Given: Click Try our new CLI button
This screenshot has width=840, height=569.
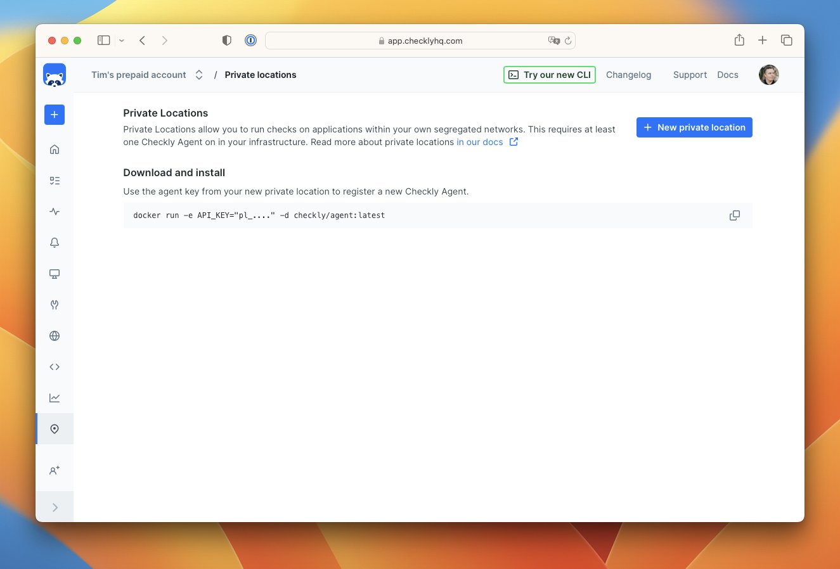Looking at the screenshot, I should (550, 75).
